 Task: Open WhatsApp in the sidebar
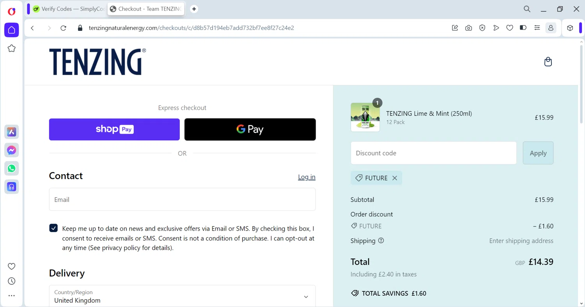point(12,168)
